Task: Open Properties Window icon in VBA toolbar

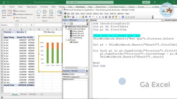Action: click(113, 17)
